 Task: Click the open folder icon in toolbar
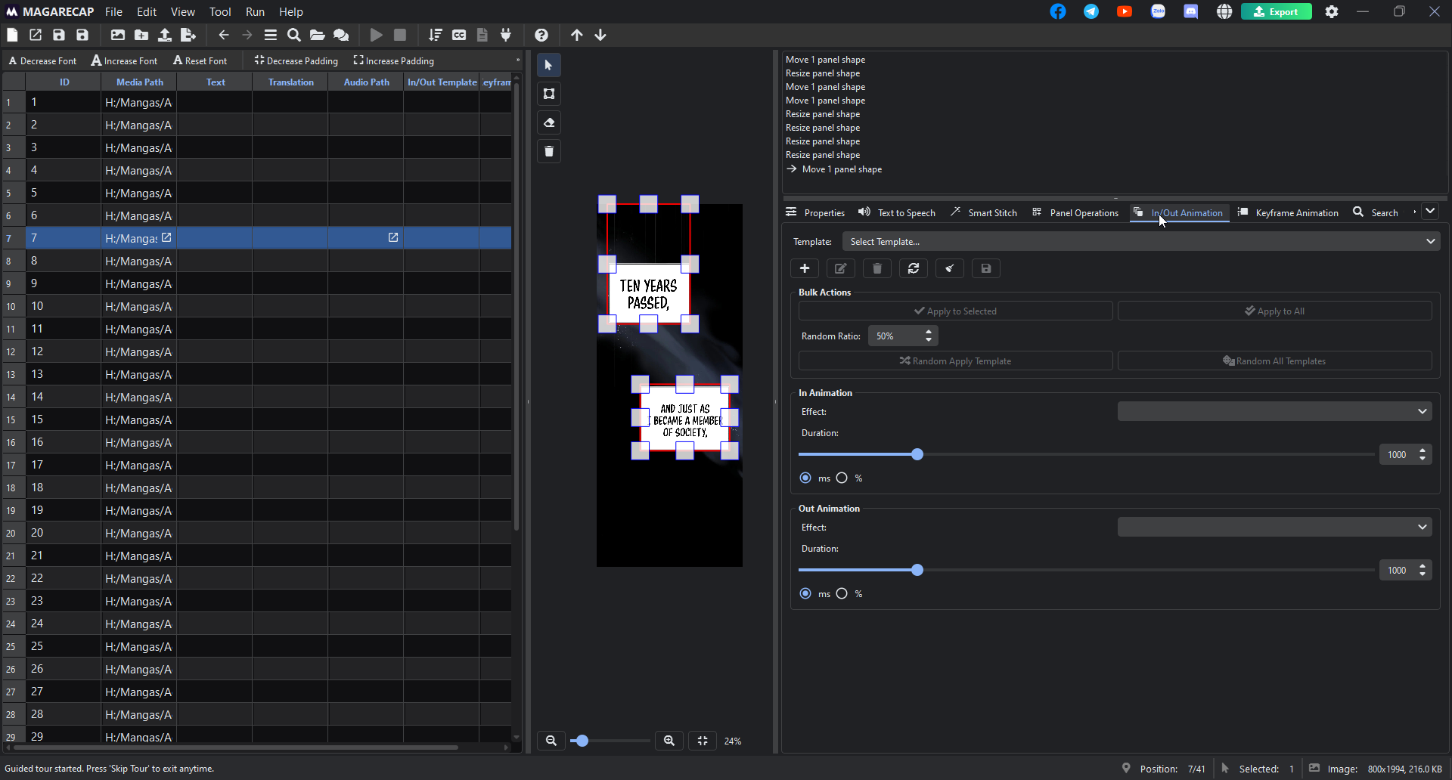tap(318, 35)
